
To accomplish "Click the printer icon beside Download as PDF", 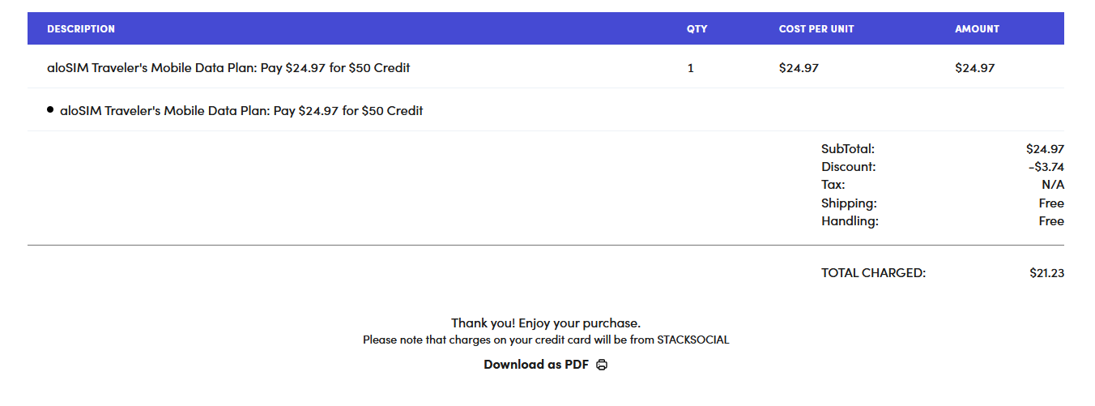I will [602, 365].
